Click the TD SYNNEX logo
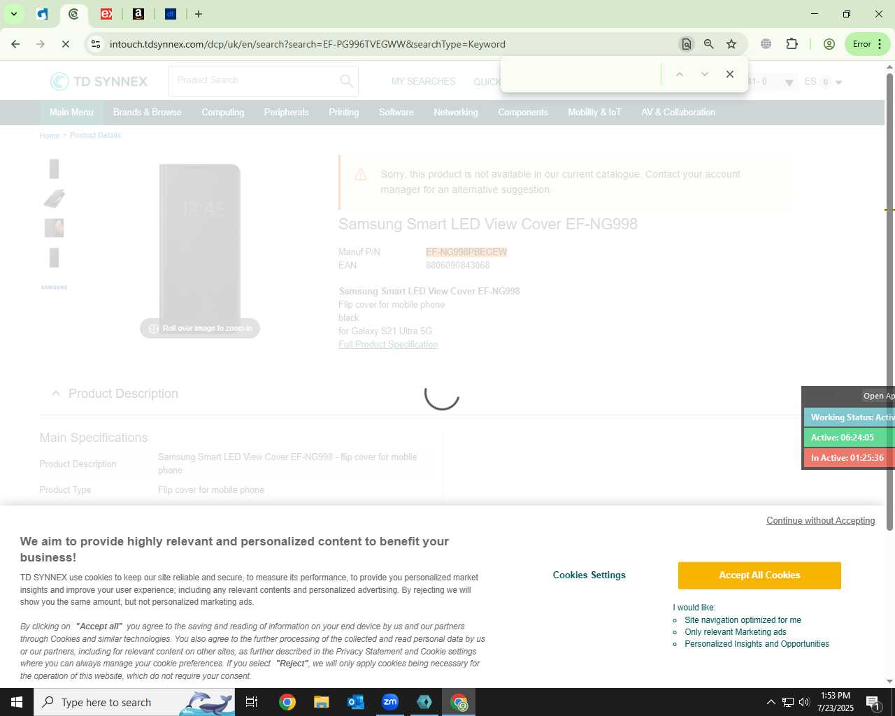This screenshot has width=895, height=716. (x=99, y=82)
